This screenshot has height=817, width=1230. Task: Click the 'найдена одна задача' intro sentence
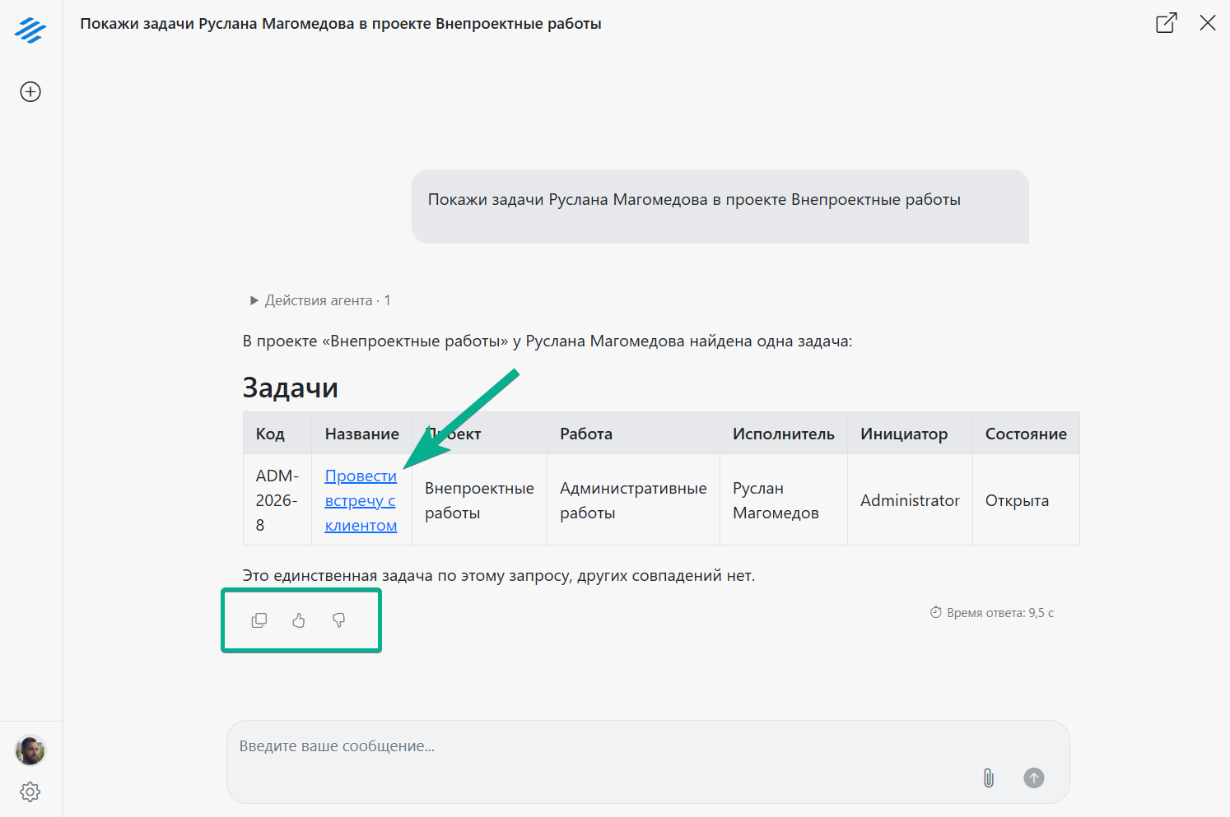point(547,341)
